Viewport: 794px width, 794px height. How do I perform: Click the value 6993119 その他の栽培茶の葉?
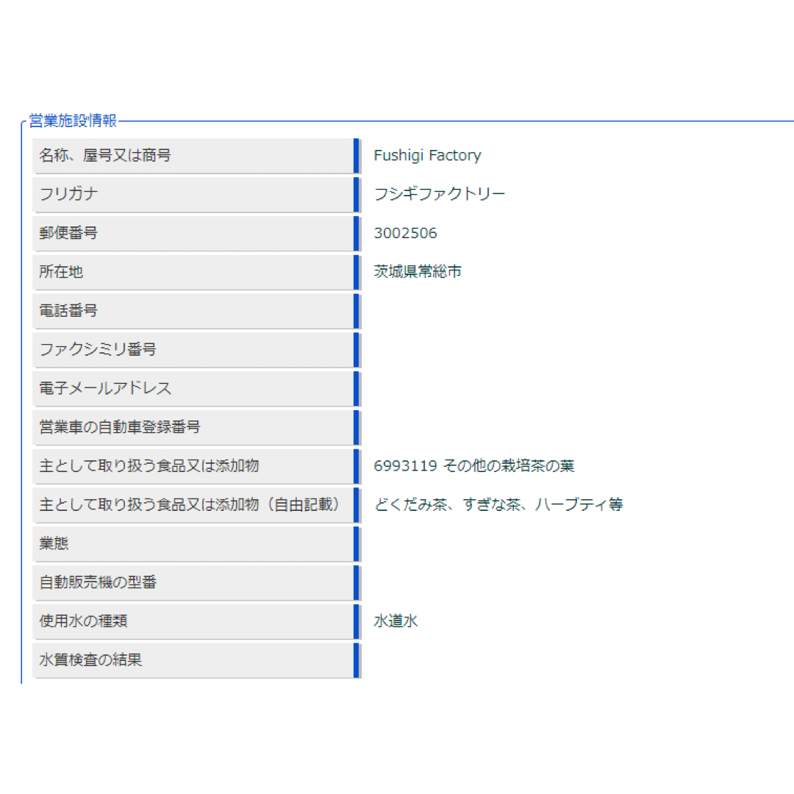474,466
